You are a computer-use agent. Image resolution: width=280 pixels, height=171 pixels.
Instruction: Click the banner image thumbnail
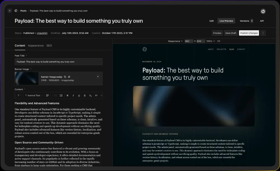pos(27,78)
